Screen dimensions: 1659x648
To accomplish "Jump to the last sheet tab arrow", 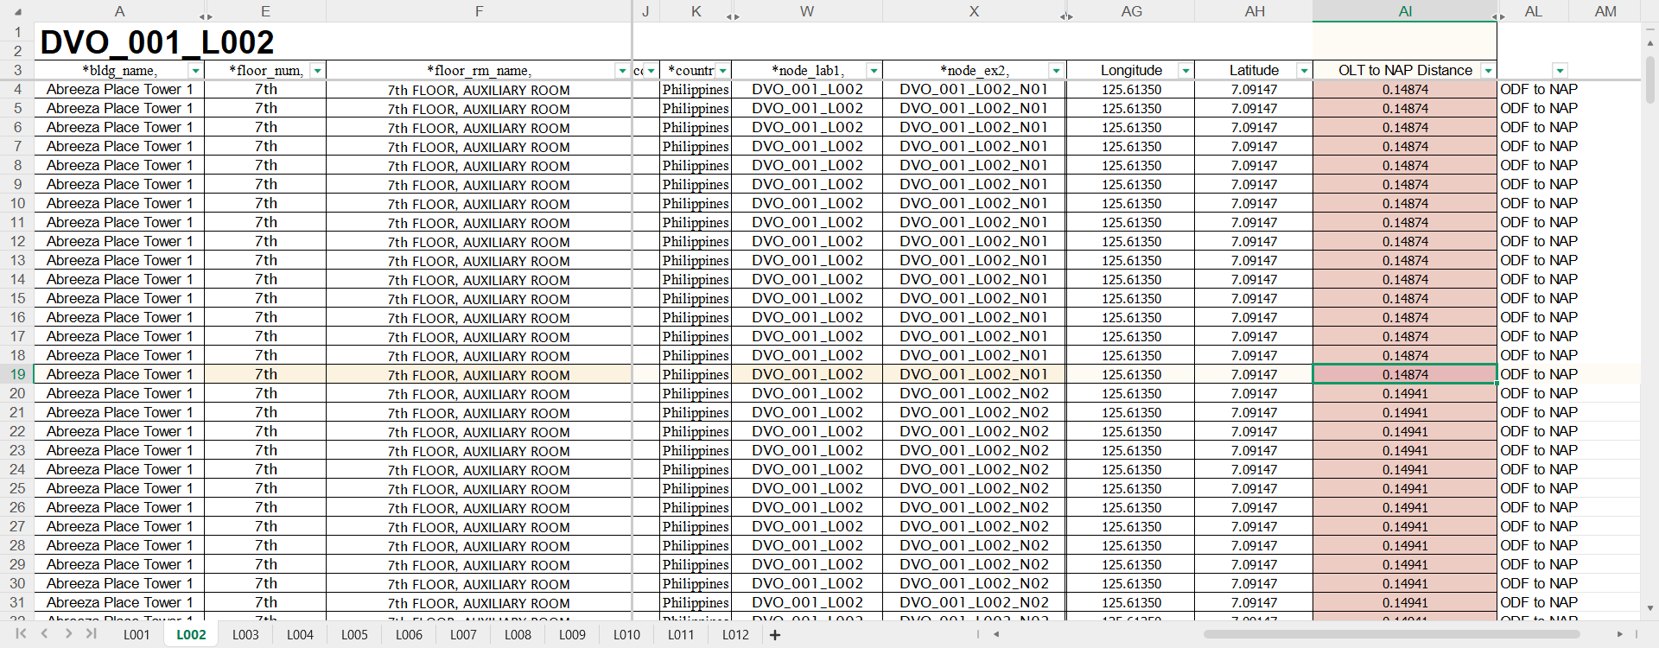I will (91, 634).
